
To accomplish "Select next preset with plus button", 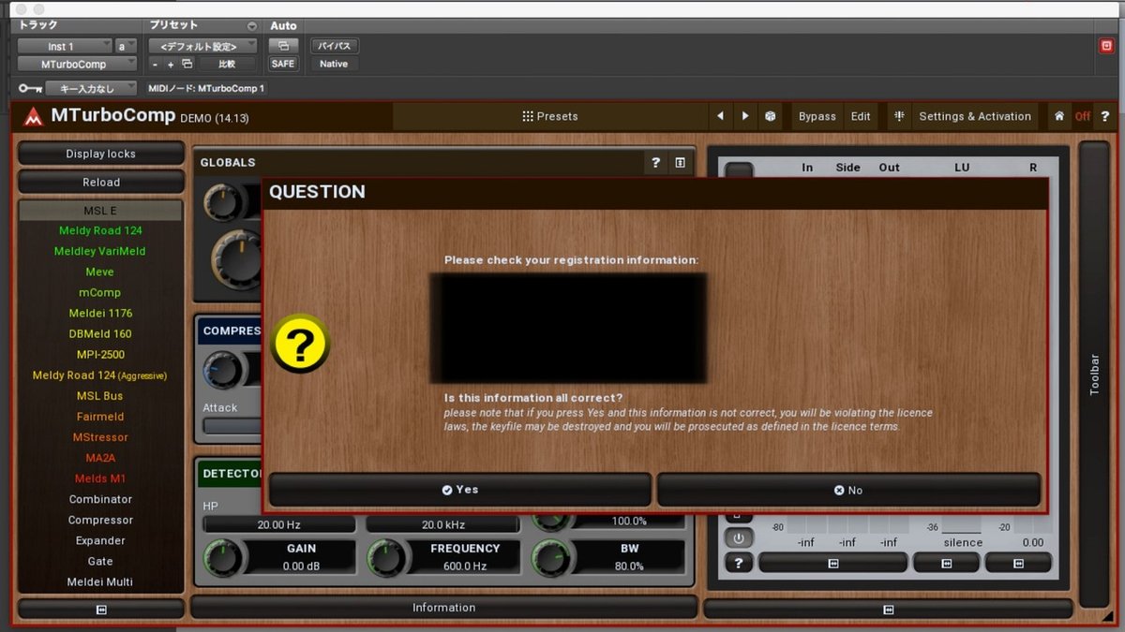I will [171, 64].
